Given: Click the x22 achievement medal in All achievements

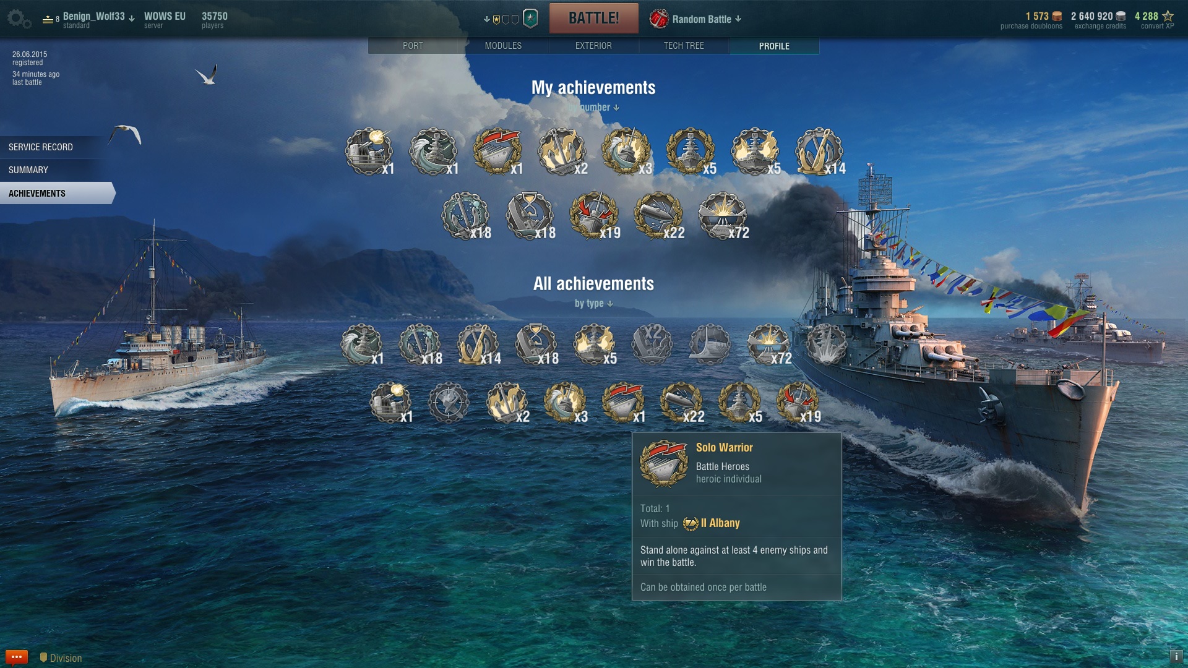Looking at the screenshot, I should [x=681, y=403].
